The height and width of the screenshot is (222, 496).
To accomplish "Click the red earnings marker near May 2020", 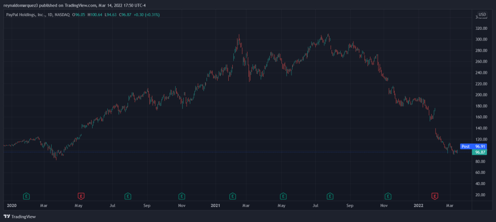I will point(80,195).
